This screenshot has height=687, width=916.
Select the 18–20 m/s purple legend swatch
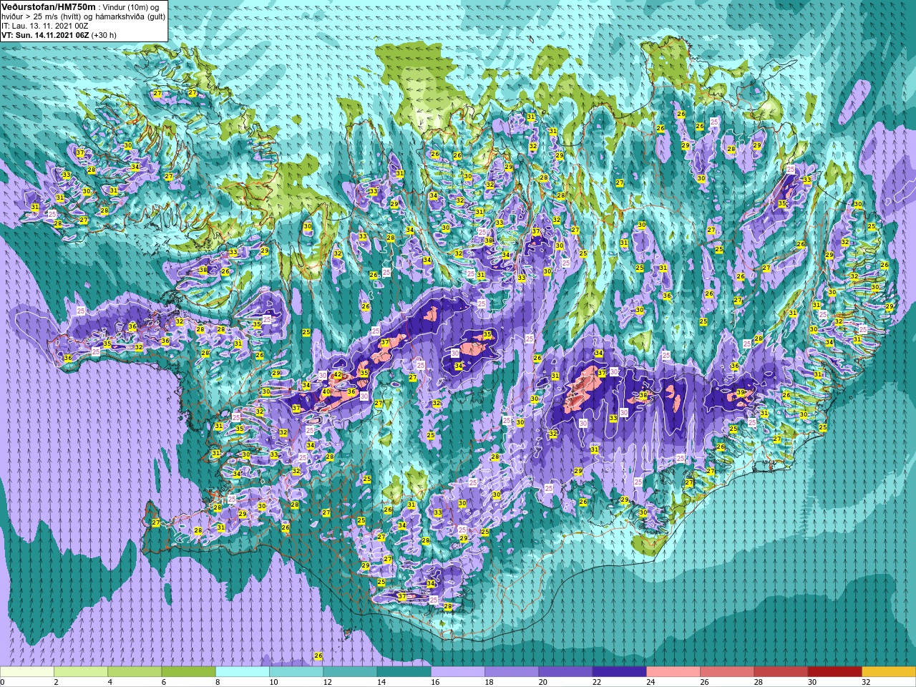(x=512, y=672)
